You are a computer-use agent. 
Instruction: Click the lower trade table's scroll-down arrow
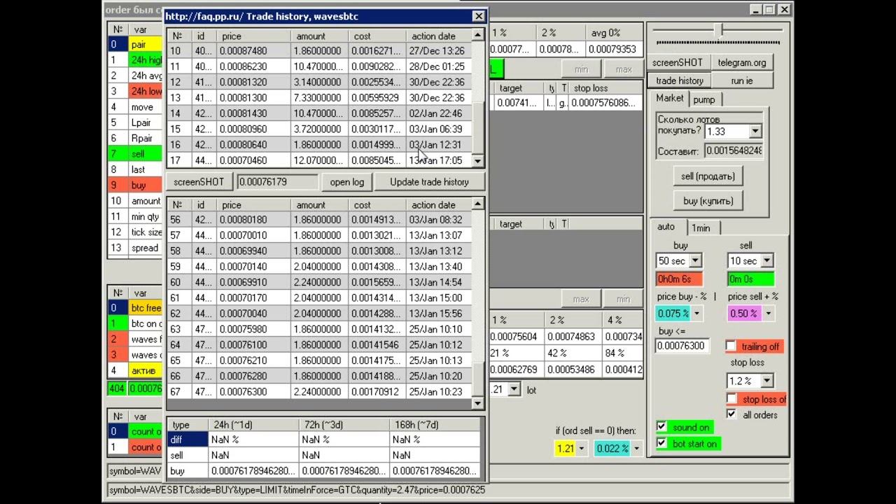(x=478, y=403)
